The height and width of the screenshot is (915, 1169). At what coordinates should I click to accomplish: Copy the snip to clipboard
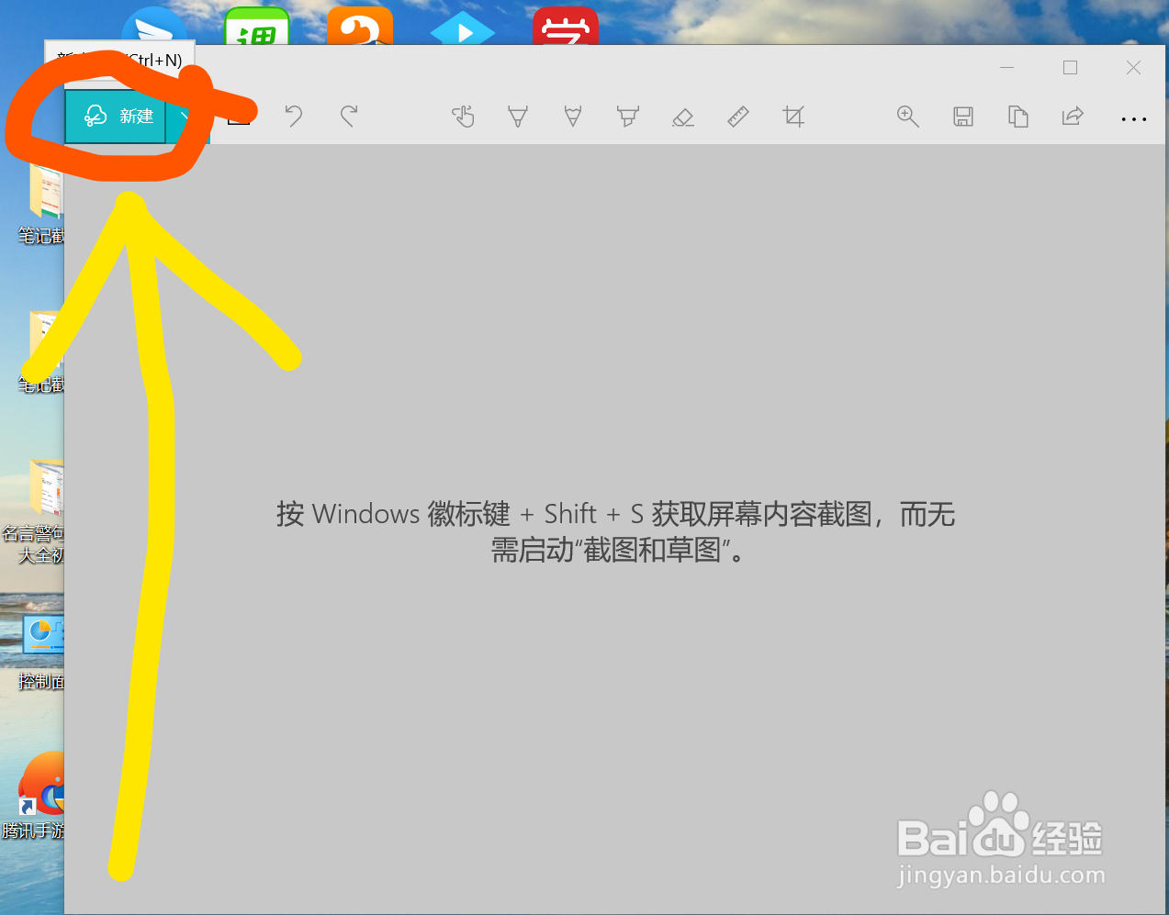[x=1018, y=117]
